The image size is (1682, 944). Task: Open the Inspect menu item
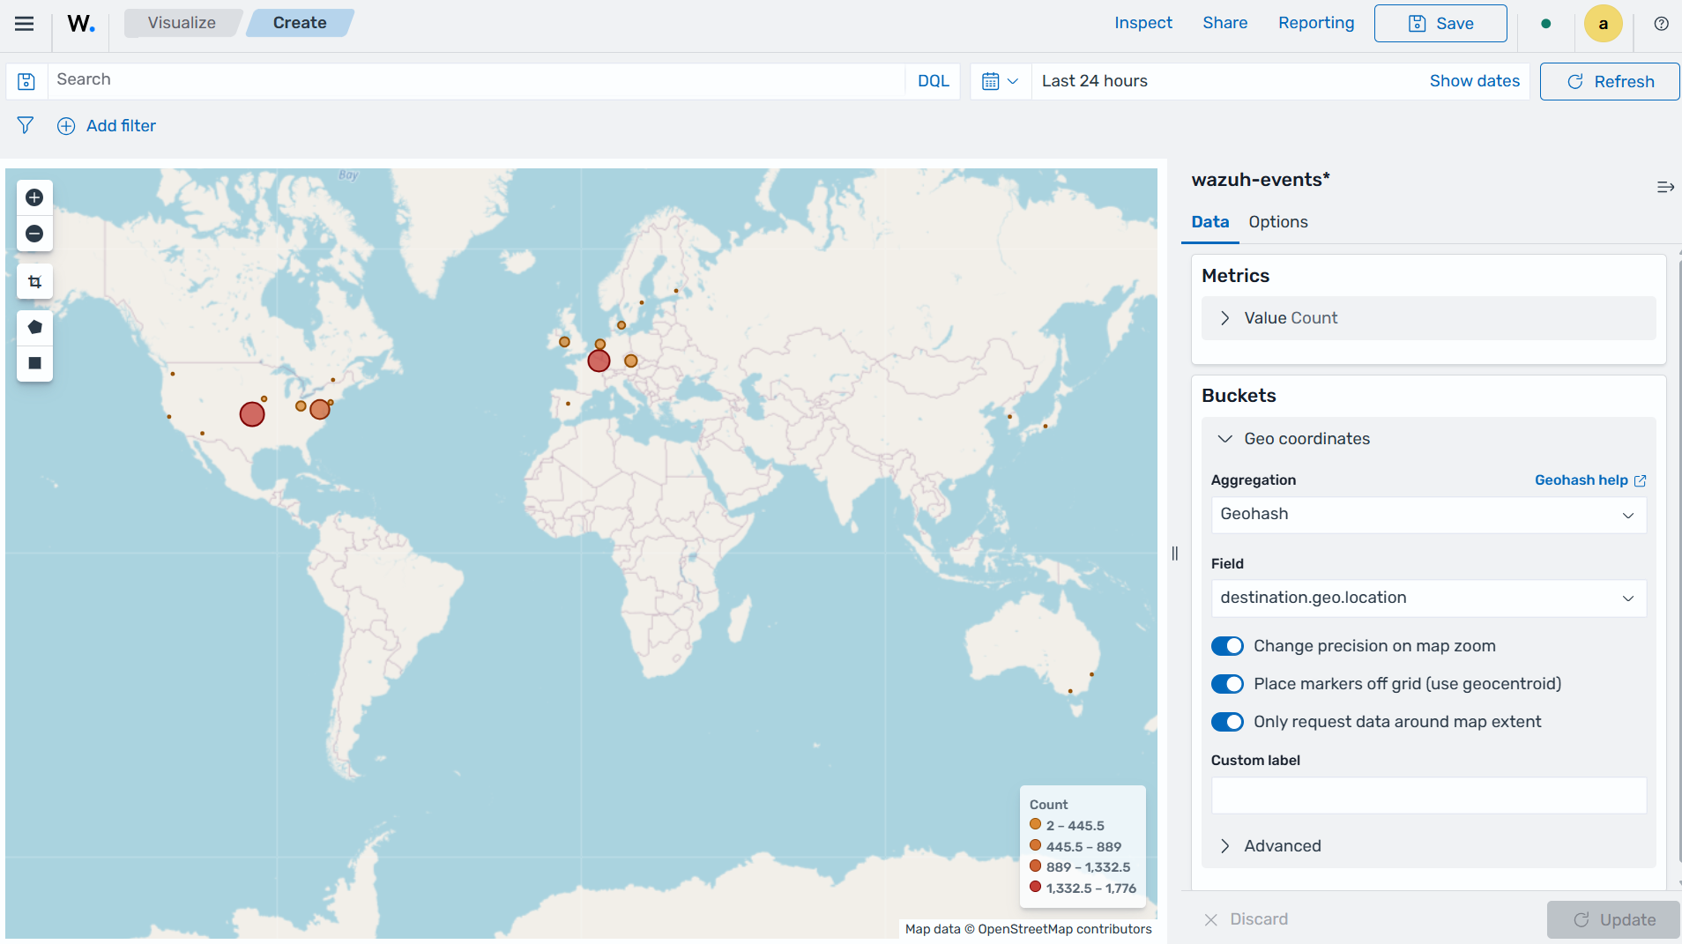[x=1142, y=23]
